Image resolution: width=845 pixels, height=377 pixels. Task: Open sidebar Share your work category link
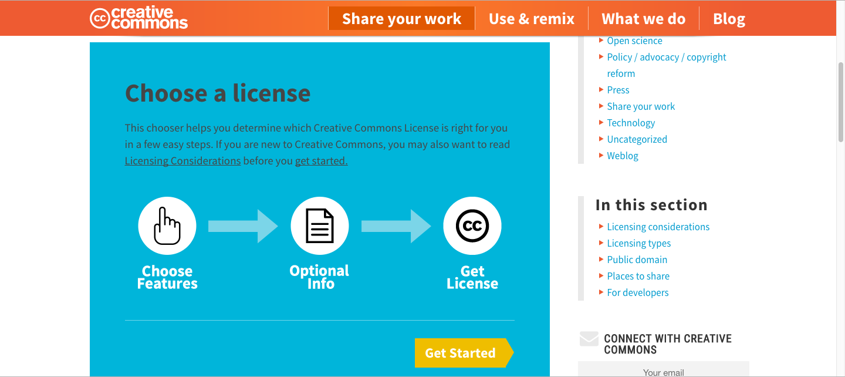pos(641,106)
